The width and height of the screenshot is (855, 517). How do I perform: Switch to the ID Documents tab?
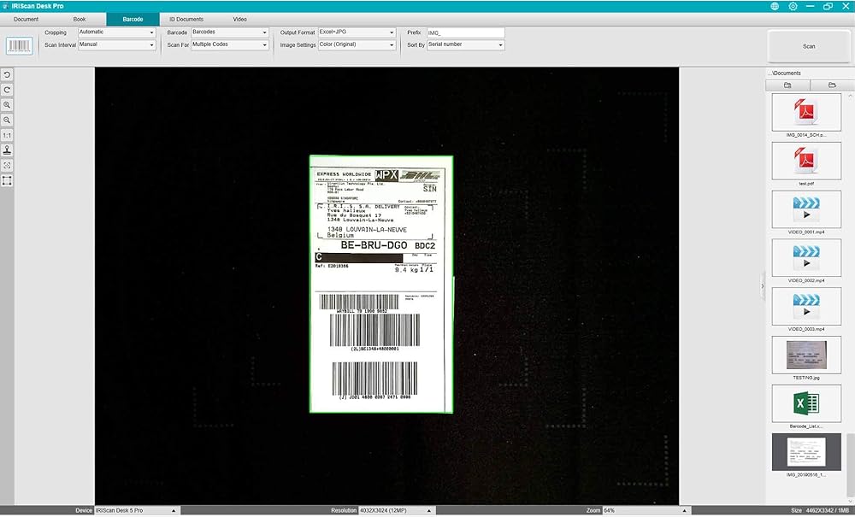[186, 19]
